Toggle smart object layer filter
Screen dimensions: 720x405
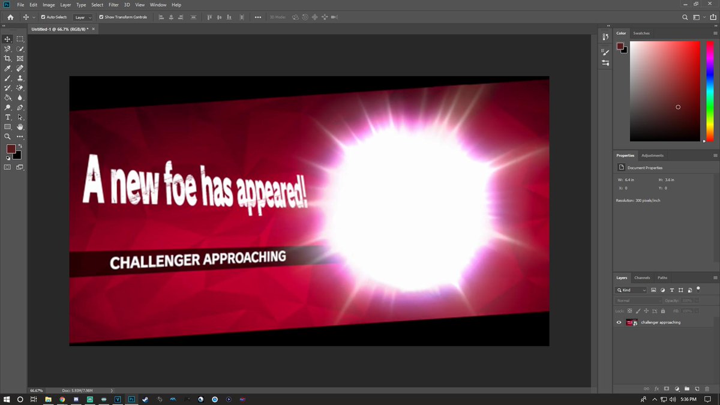pyautogui.click(x=690, y=290)
